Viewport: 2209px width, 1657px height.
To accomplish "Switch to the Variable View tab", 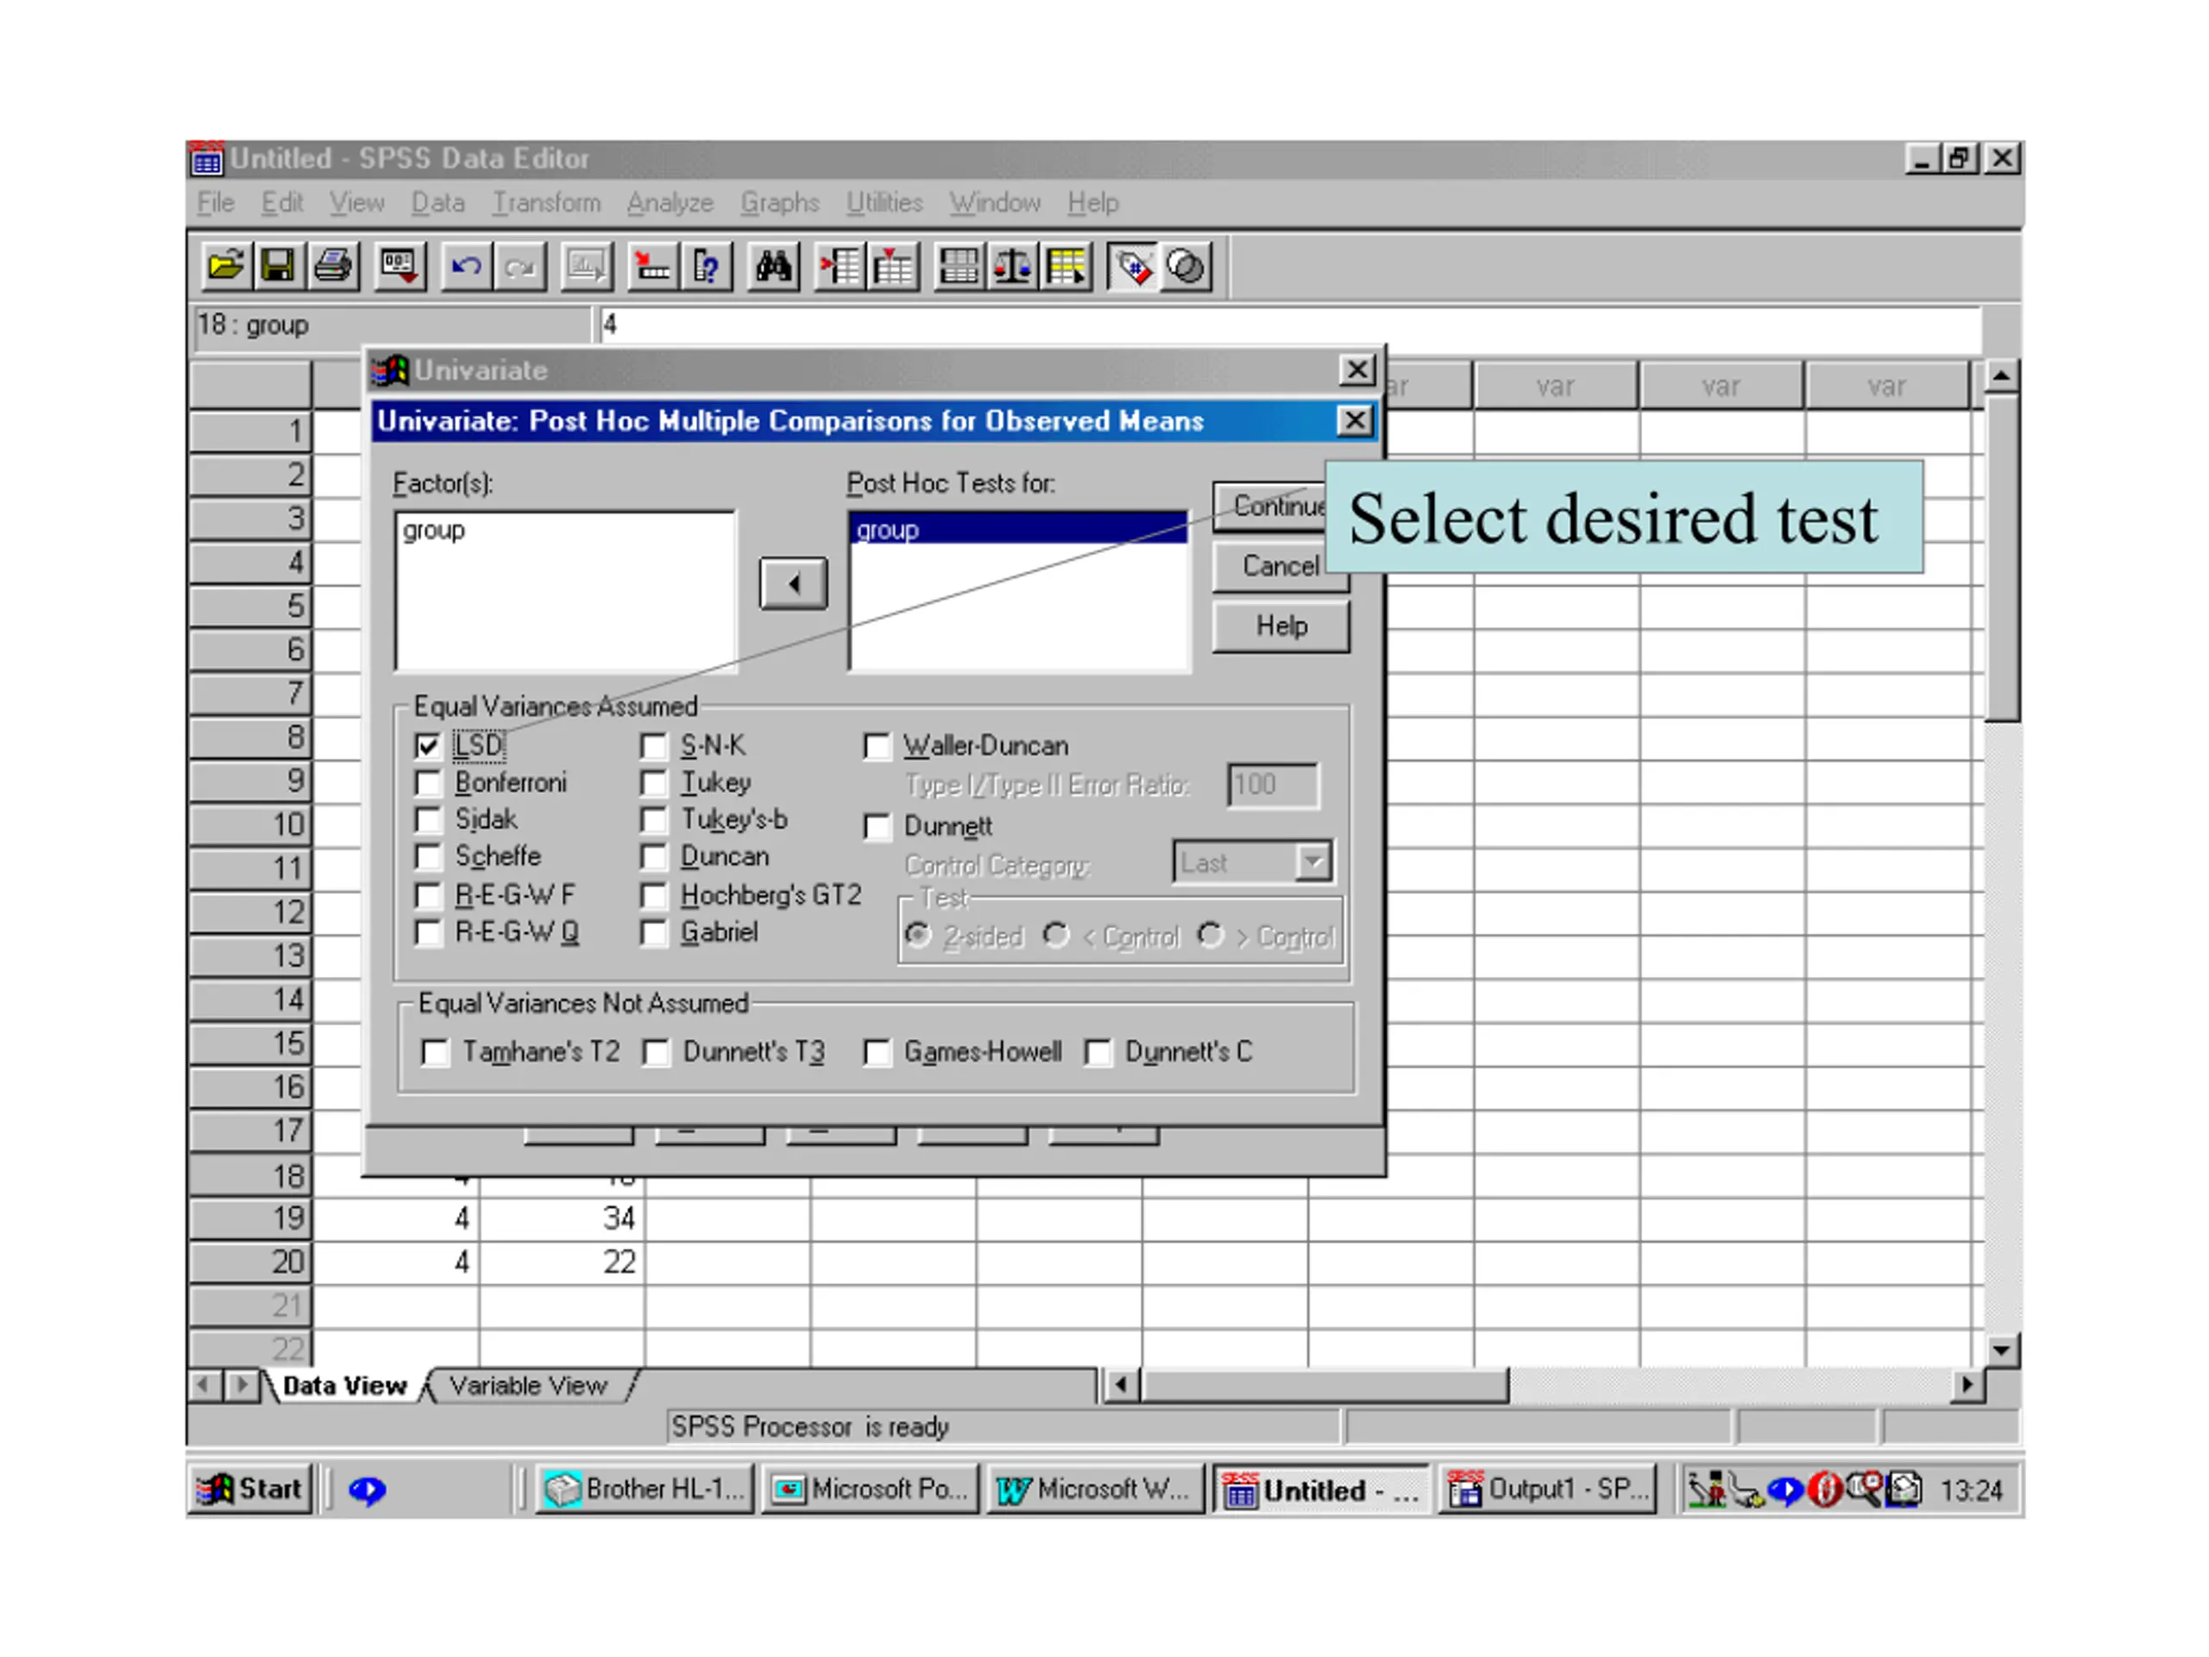I will (528, 1386).
